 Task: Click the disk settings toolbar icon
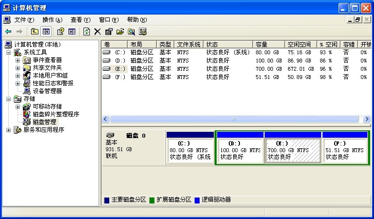click(x=143, y=31)
